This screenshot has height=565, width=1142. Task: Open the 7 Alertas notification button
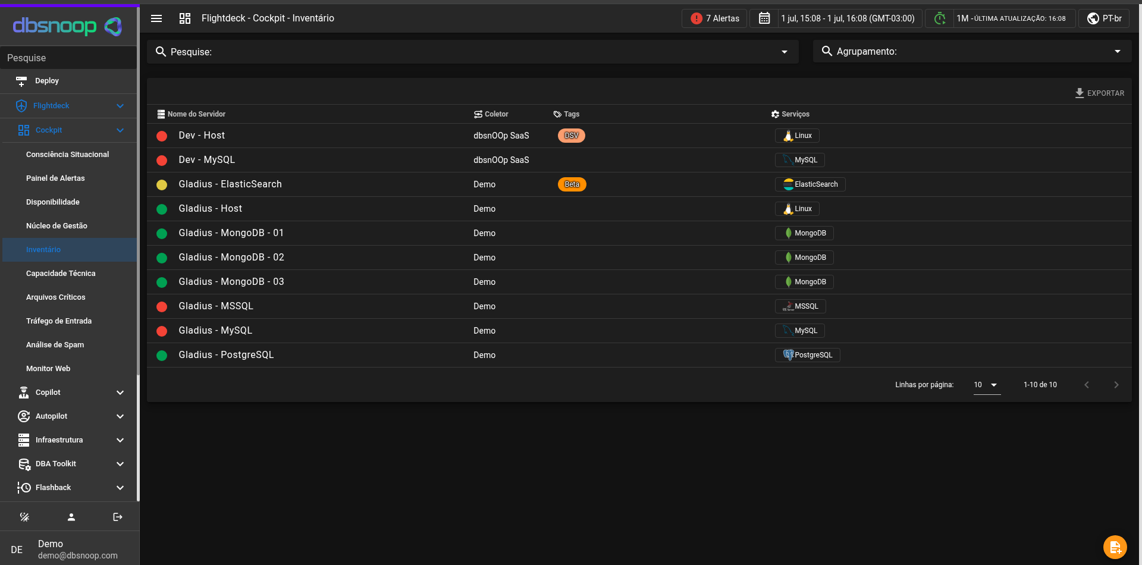coord(714,18)
